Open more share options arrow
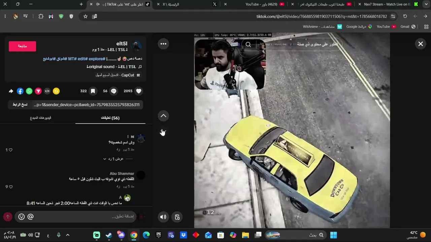431x242 pixels. (x=11, y=91)
